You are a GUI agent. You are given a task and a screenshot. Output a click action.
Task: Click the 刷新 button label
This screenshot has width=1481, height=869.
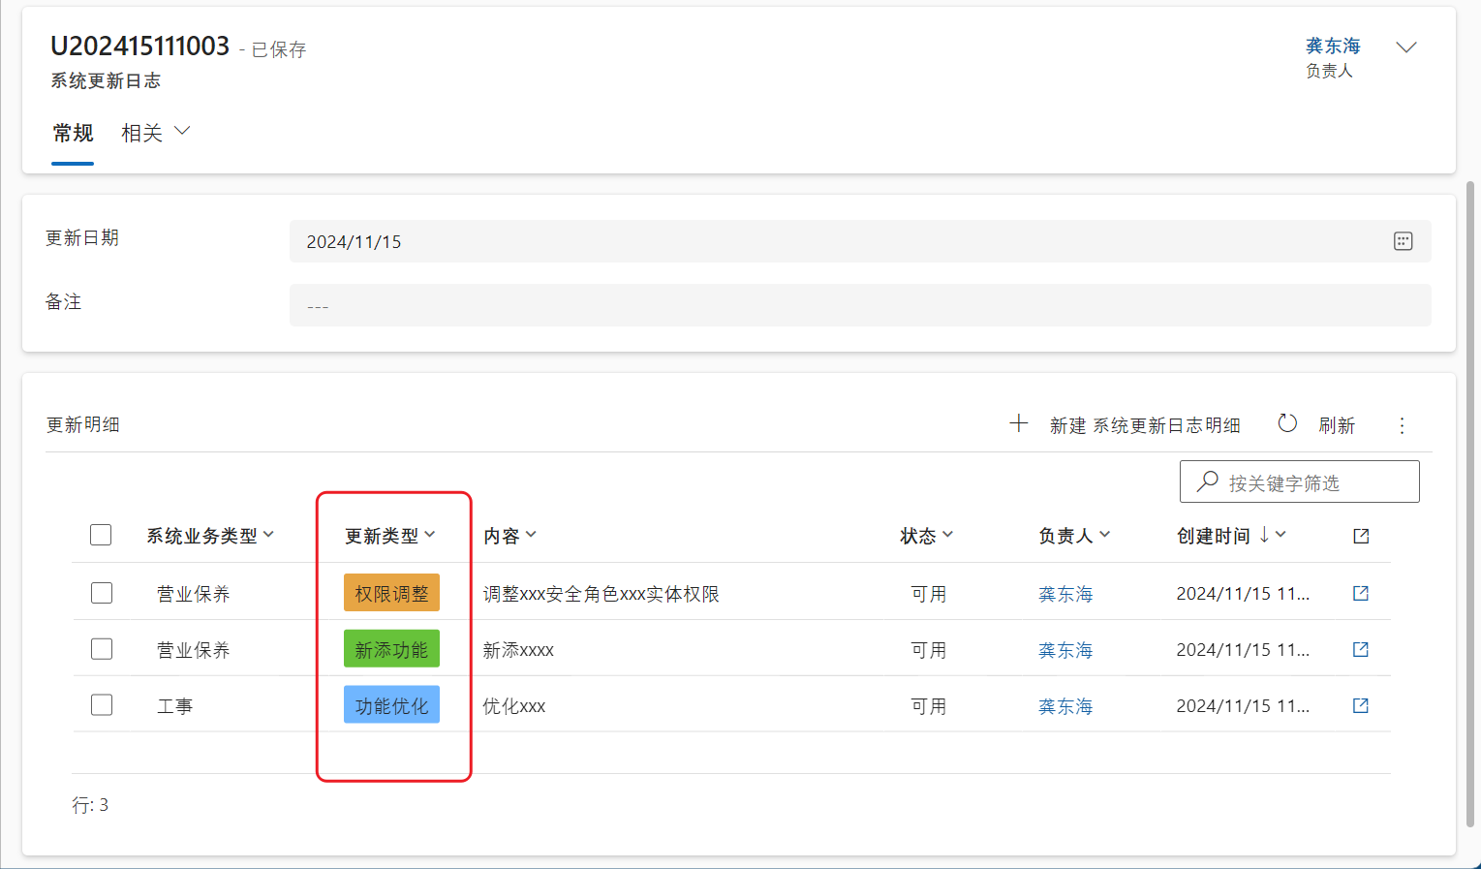click(x=1337, y=425)
